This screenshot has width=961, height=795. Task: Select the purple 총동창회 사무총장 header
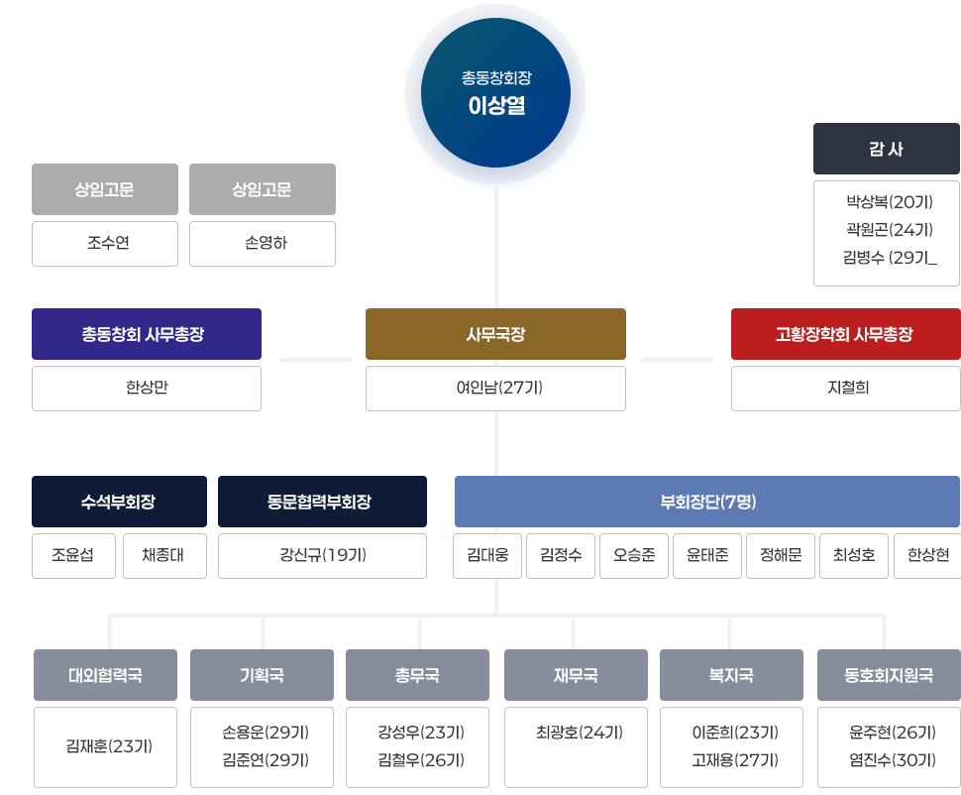pos(147,334)
